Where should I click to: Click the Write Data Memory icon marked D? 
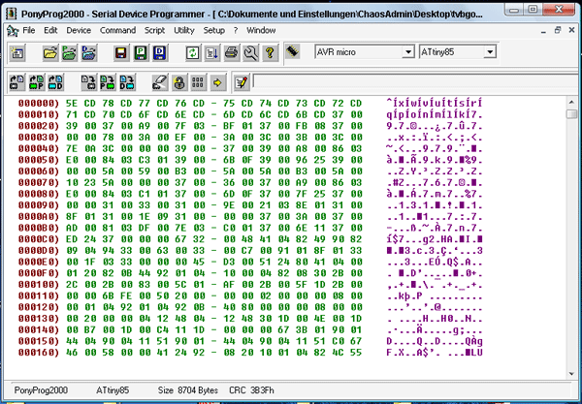(127, 82)
